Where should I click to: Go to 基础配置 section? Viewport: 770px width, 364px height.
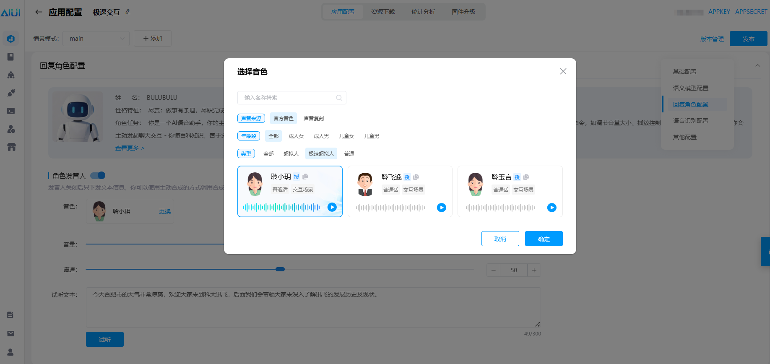pos(685,72)
